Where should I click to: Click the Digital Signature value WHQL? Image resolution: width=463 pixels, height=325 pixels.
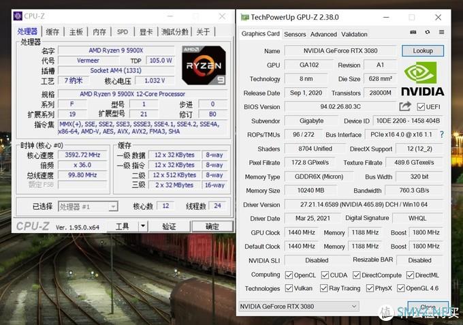click(x=417, y=218)
